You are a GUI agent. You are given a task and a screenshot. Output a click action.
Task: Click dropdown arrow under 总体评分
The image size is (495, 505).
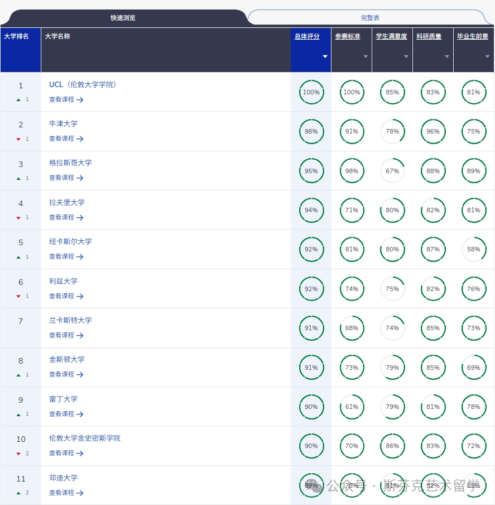tap(325, 56)
